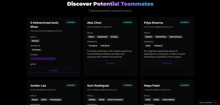This screenshot has width=220, height=105.
Task: Click email alex.chen@example.com
Action: [100, 27]
